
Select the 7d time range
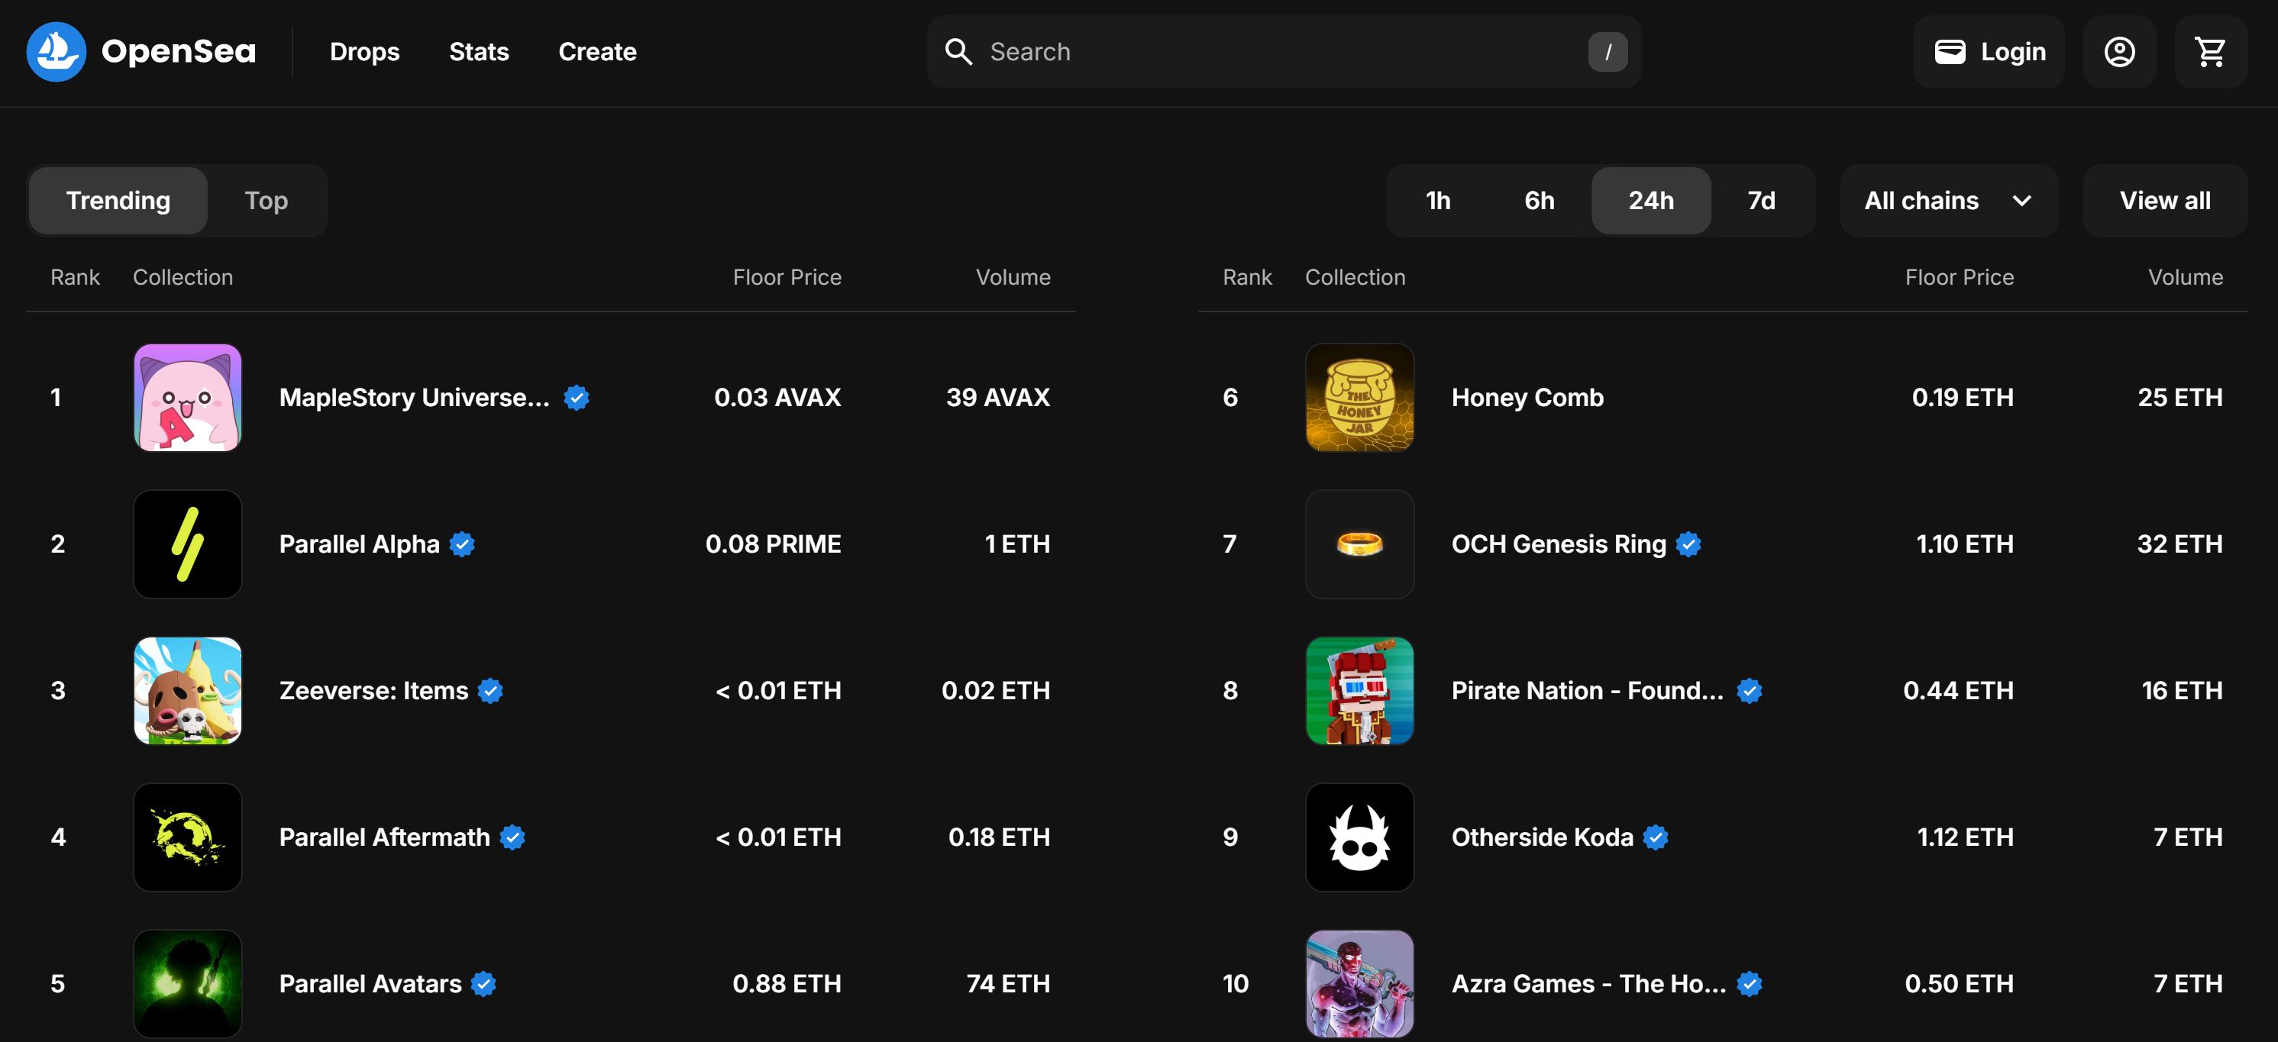tap(1761, 201)
